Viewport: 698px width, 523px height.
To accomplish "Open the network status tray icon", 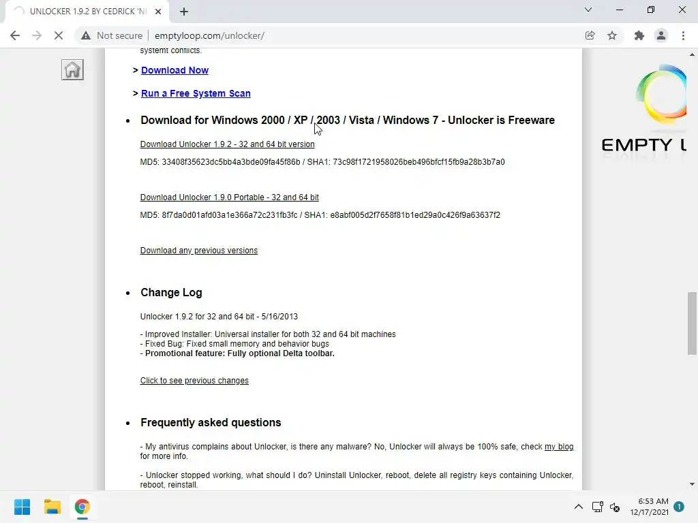I will click(597, 507).
